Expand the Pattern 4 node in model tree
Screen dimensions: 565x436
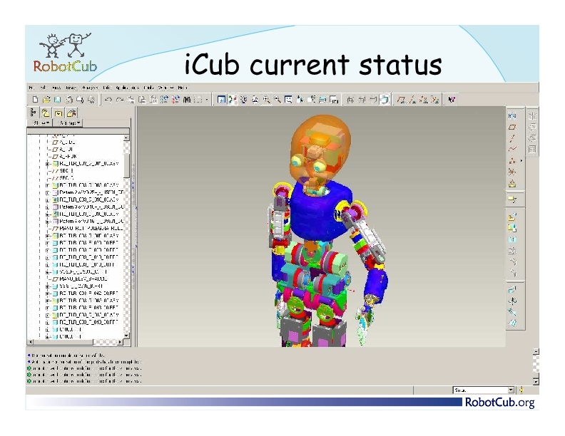[47, 222]
